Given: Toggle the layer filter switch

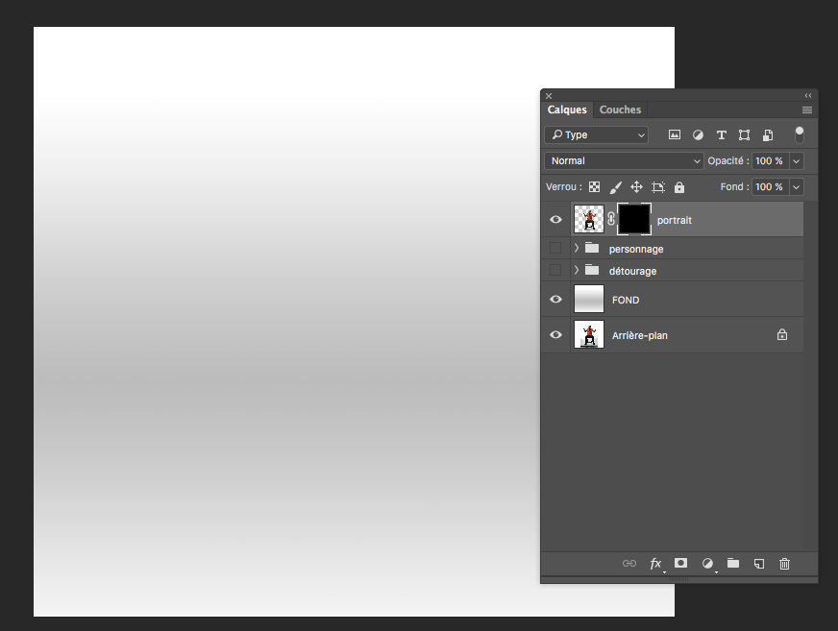Looking at the screenshot, I should (x=799, y=135).
